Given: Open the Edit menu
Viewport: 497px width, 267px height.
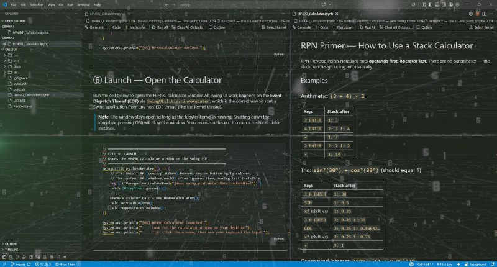Looking at the screenshot, I should click(x=23, y=5).
